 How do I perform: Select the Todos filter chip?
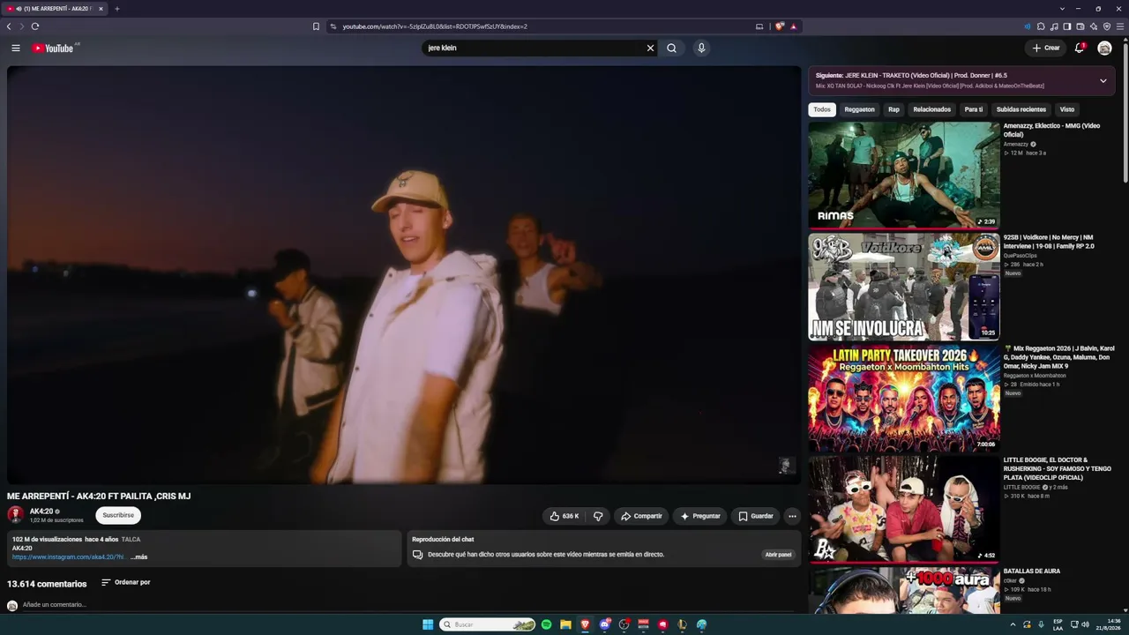822,109
